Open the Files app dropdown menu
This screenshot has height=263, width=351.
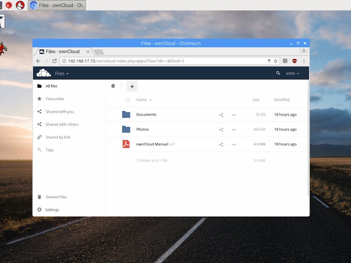[x=62, y=73]
